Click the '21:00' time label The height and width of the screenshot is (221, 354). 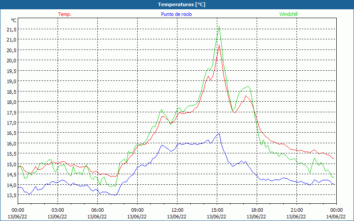point(296,210)
